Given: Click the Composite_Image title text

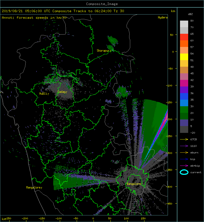Looking at the screenshot, I should point(102,4).
